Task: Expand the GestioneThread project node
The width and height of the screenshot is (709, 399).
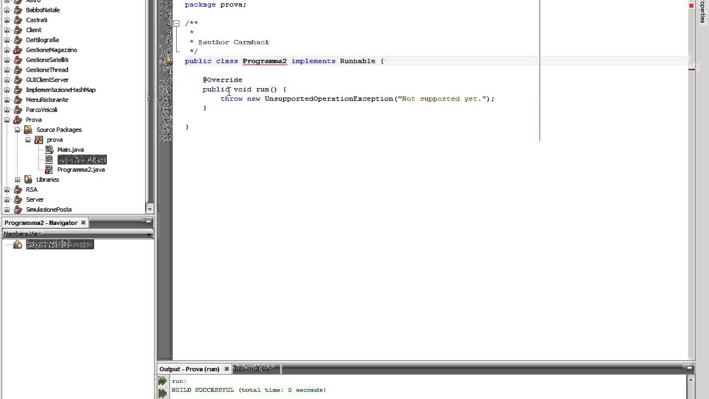Action: pos(7,70)
